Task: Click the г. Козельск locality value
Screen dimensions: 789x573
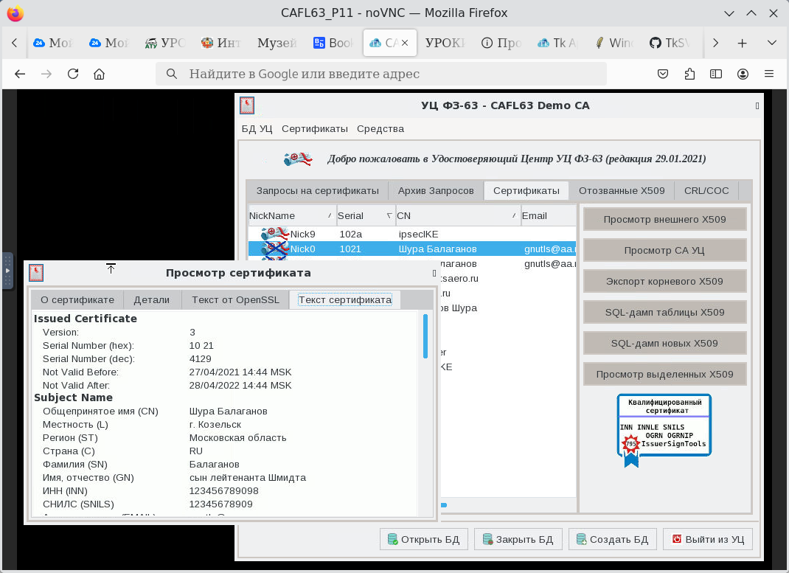Action: [215, 425]
